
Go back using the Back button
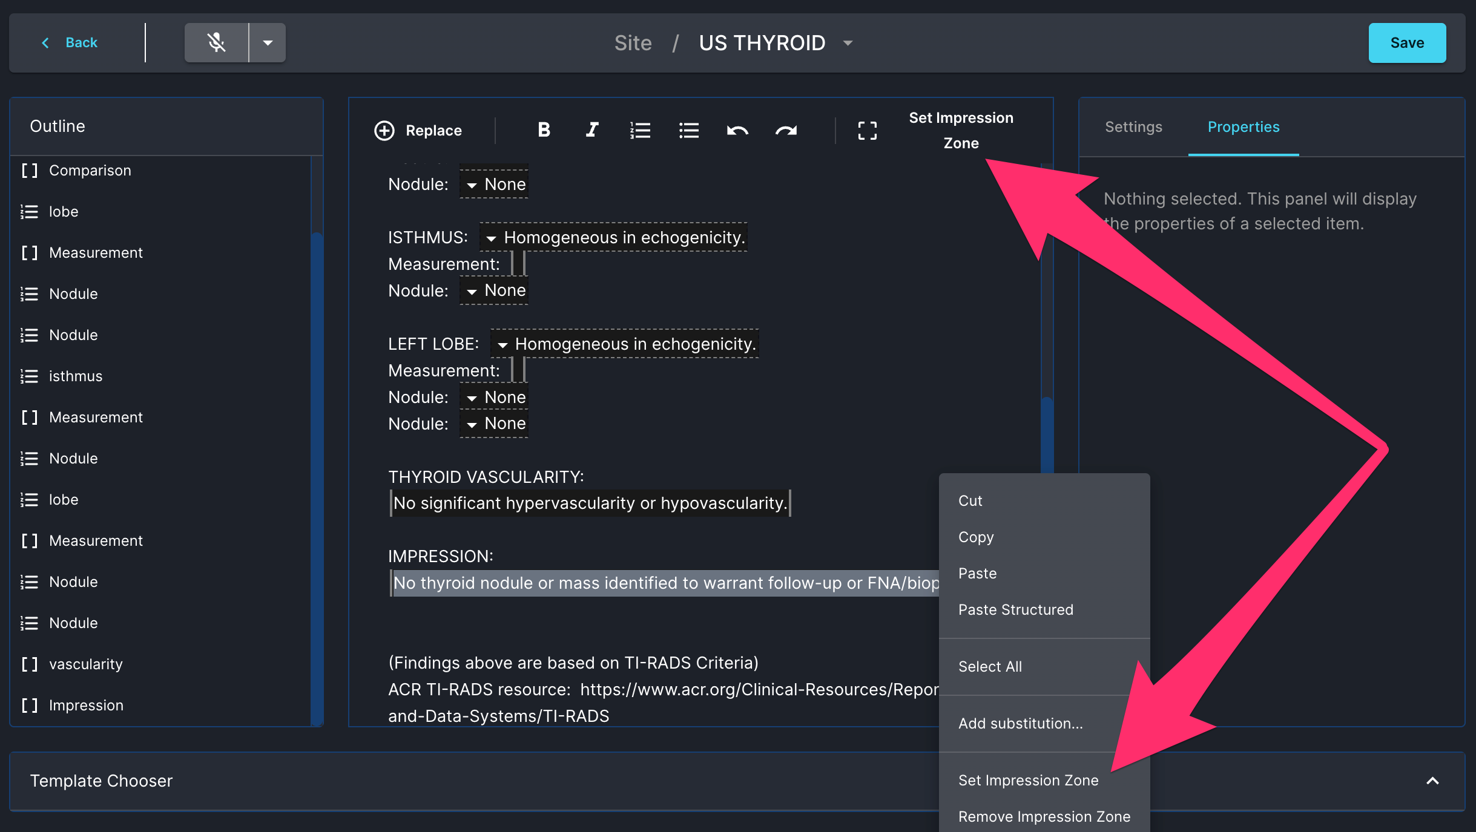tap(69, 42)
